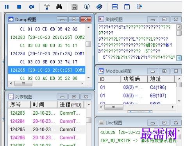This screenshot has height=146, width=184.
Task: Click Dump view scroll down arrow
Action: click(x=89, y=78)
